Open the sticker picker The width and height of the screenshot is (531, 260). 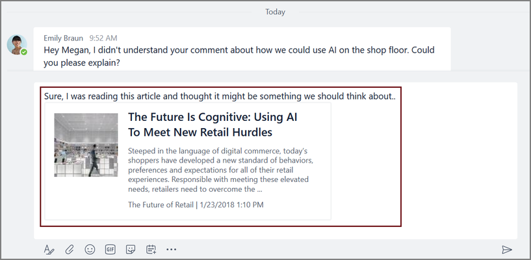[131, 250]
